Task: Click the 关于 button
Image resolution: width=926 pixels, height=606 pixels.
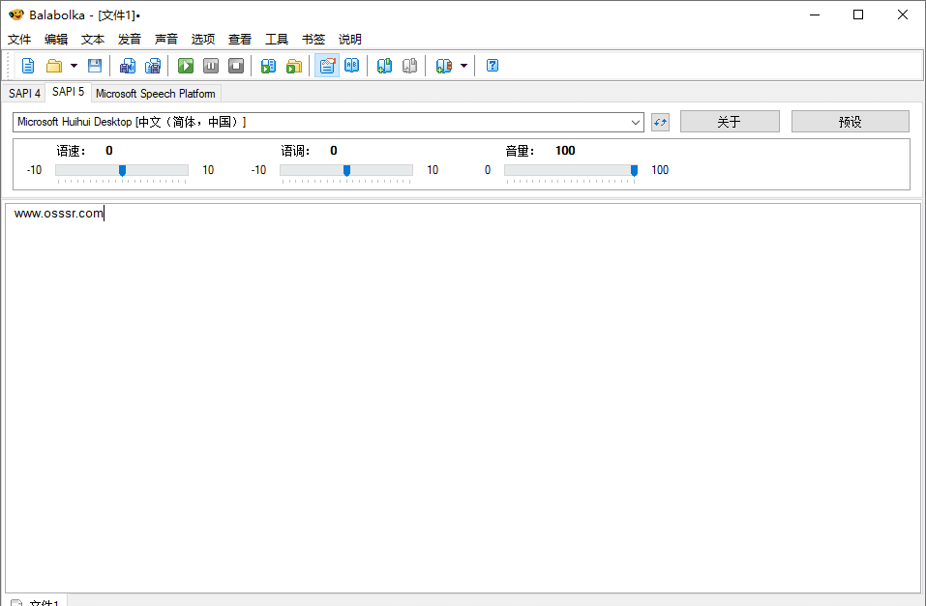Action: coord(730,122)
